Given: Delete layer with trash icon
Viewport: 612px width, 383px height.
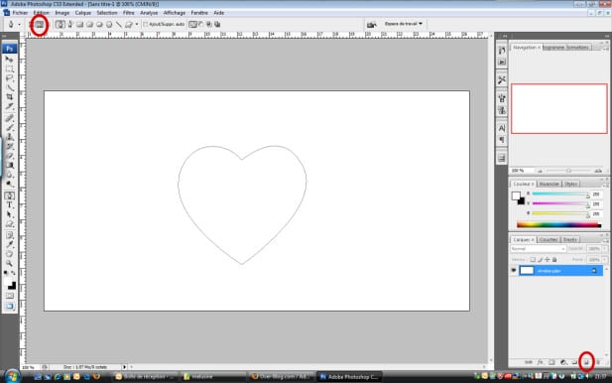Looking at the screenshot, I should (x=598, y=362).
